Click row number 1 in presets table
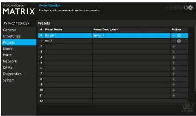The image size is (196, 116). click(41, 41)
